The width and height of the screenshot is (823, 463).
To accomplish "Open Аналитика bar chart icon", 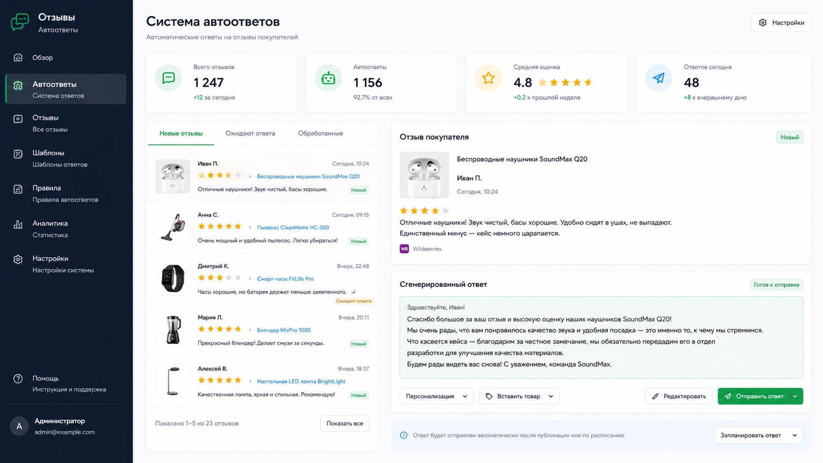I will (x=18, y=224).
